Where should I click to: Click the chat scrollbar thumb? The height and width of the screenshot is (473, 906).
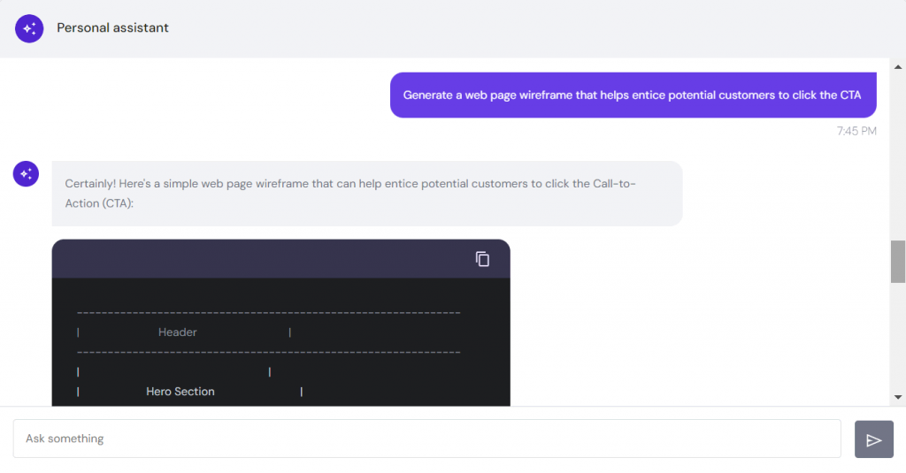tap(898, 261)
